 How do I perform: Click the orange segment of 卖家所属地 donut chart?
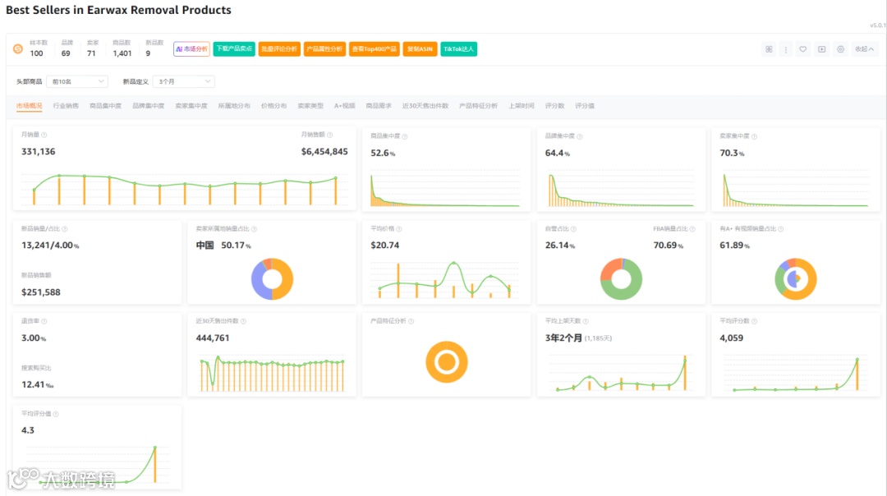tap(287, 279)
